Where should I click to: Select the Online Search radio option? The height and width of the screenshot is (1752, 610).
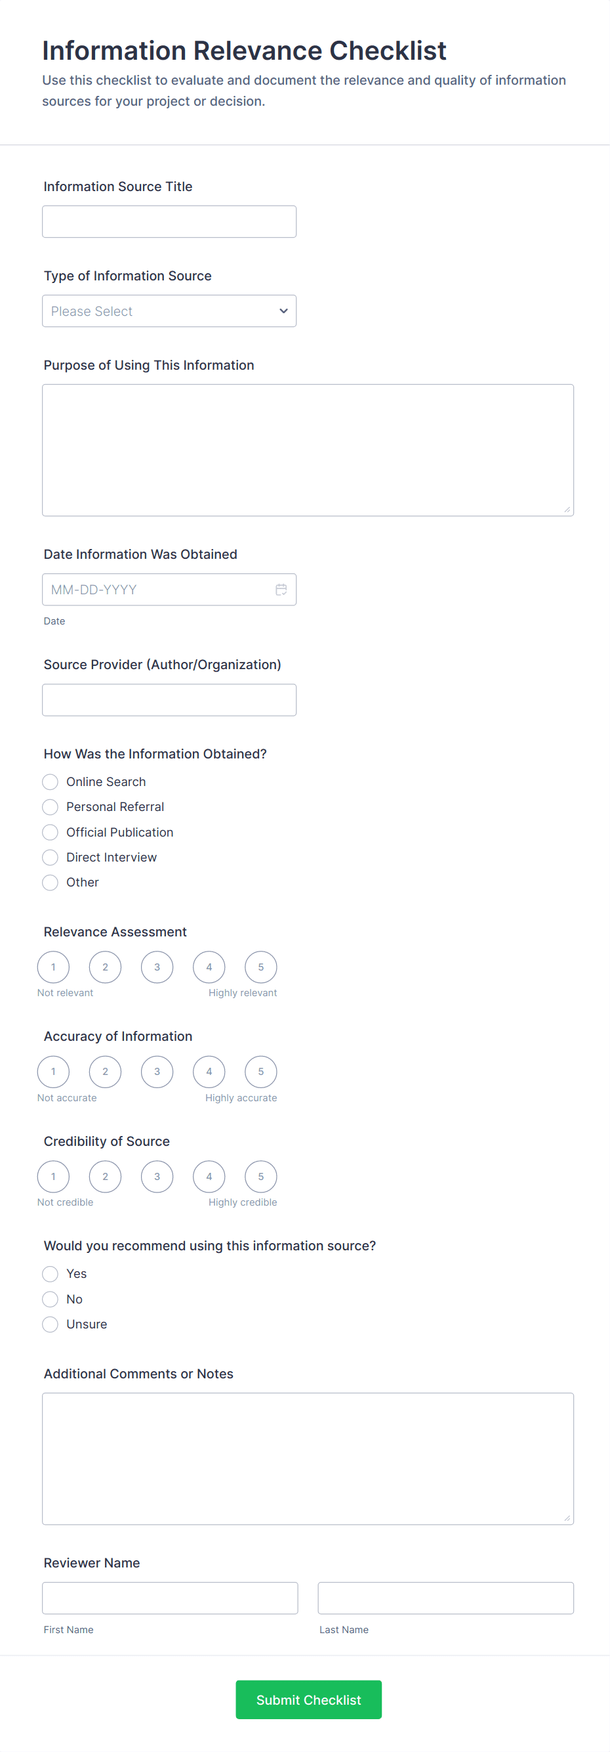(51, 781)
